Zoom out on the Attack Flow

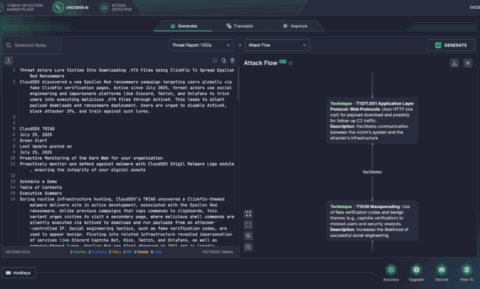tap(248, 247)
